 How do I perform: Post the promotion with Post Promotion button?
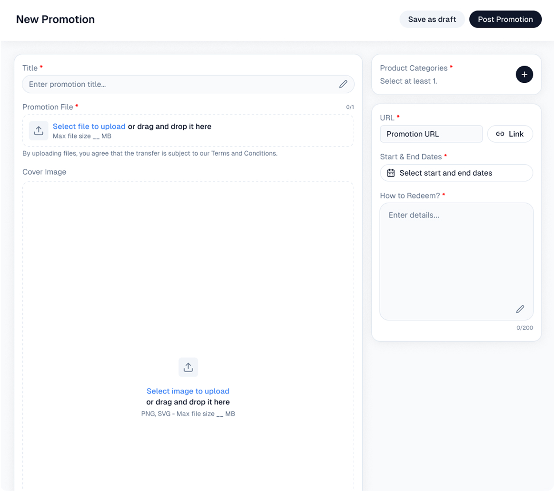[505, 20]
